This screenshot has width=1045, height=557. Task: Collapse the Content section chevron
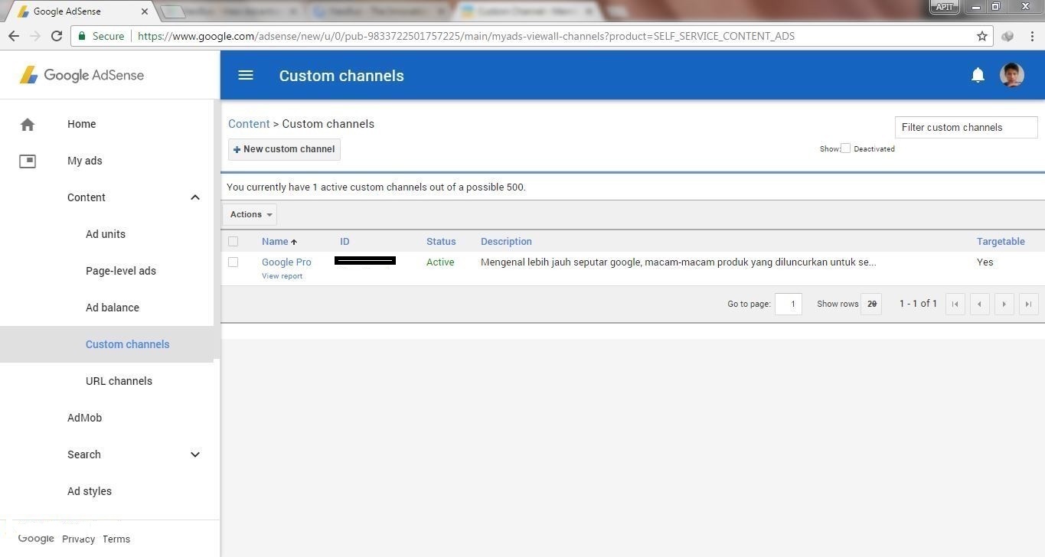coord(195,197)
